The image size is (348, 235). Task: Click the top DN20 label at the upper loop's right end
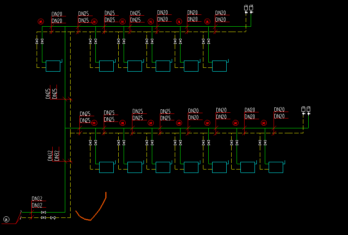coord(221,13)
